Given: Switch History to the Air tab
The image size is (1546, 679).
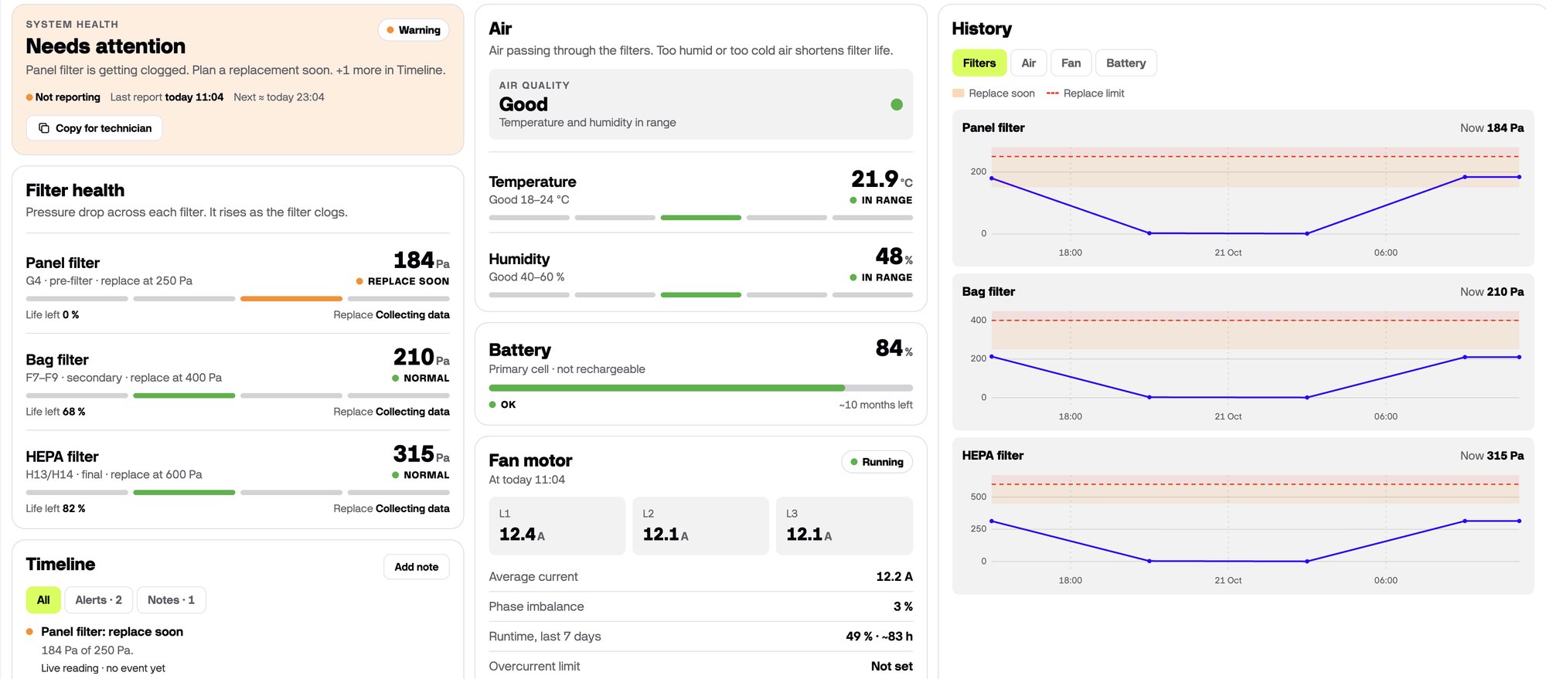Looking at the screenshot, I should click(1028, 63).
